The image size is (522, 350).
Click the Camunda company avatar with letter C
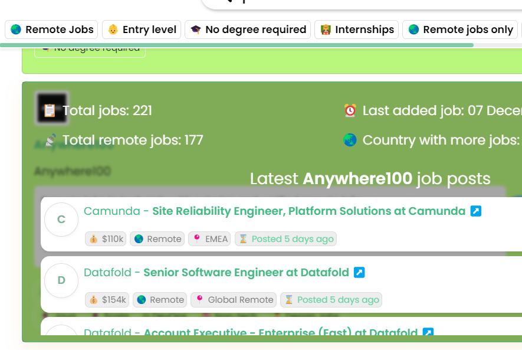(x=61, y=220)
